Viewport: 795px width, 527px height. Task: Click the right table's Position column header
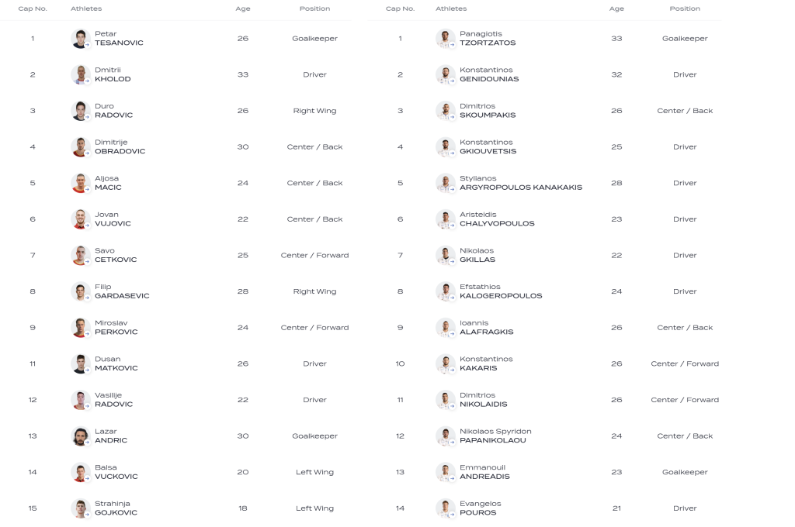pos(685,9)
